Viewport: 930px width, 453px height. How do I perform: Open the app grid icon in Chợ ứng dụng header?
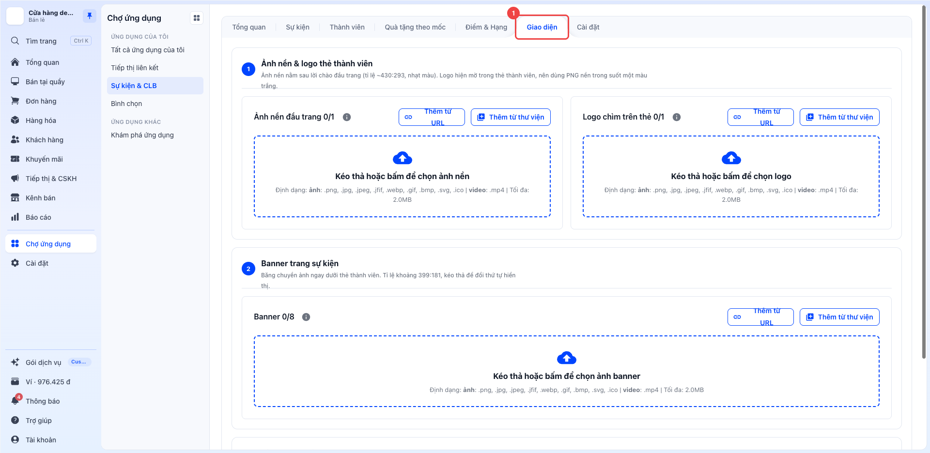click(x=197, y=18)
